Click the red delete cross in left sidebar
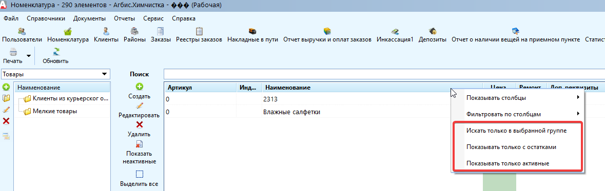The image size is (605, 191). click(6, 121)
